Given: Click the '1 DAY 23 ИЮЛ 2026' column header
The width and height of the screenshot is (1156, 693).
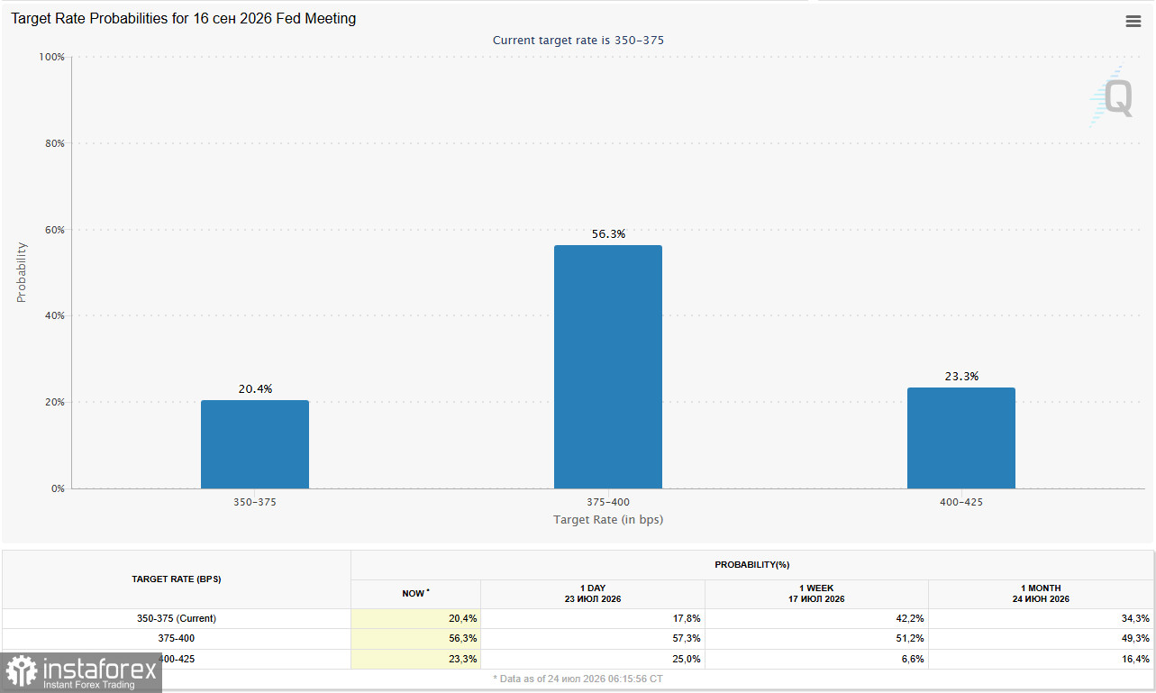Looking at the screenshot, I should (x=593, y=594).
